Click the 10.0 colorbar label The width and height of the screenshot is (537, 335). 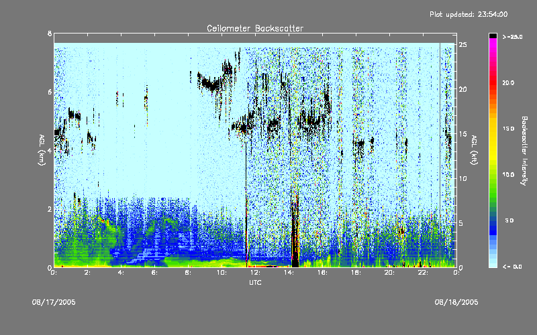click(x=508, y=175)
